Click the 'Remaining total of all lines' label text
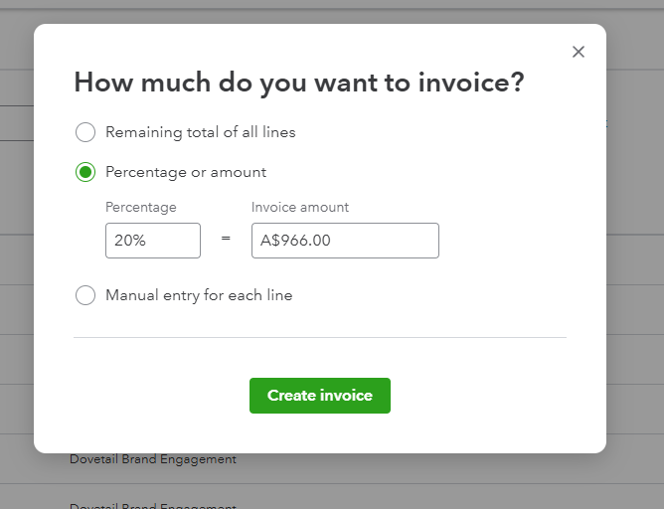This screenshot has height=509, width=664. coord(200,132)
